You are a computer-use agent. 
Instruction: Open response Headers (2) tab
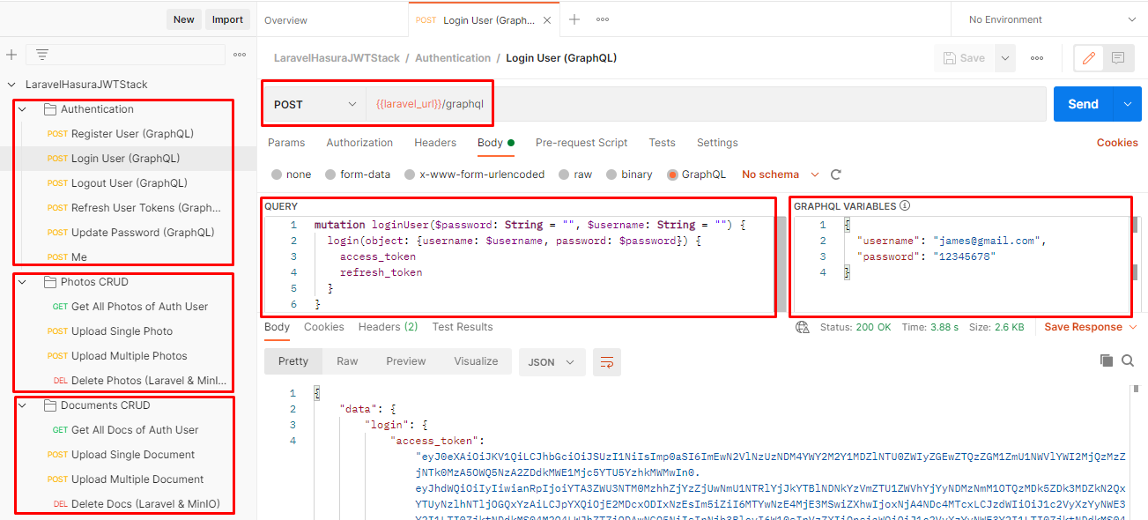[388, 327]
